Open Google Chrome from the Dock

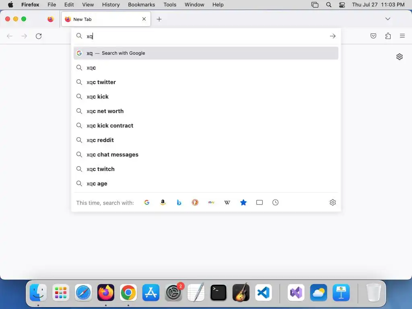pos(128,293)
